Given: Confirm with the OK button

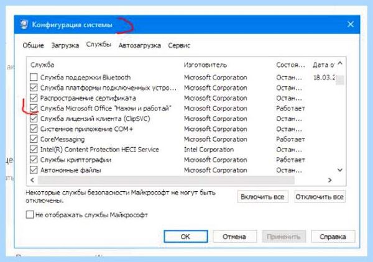Looking at the screenshot, I should point(185,237).
